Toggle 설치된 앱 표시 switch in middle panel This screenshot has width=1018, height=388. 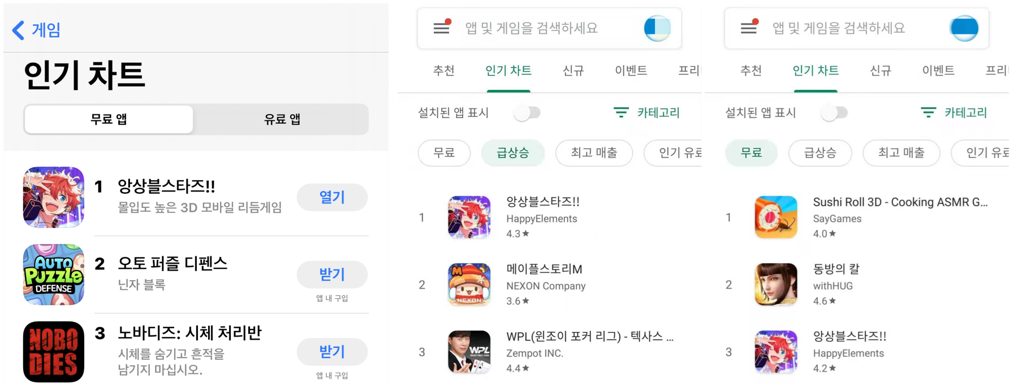pyautogui.click(x=527, y=113)
